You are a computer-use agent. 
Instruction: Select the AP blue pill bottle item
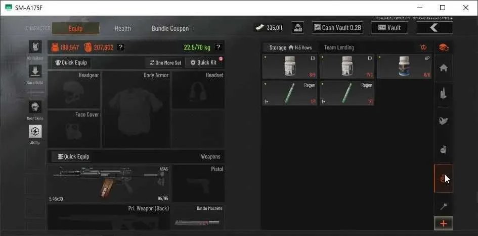tap(404, 66)
